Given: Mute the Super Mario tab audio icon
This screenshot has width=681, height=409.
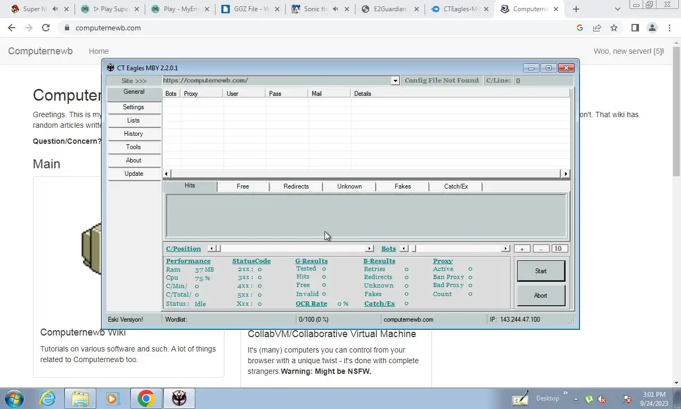Looking at the screenshot, I should (x=55, y=9).
